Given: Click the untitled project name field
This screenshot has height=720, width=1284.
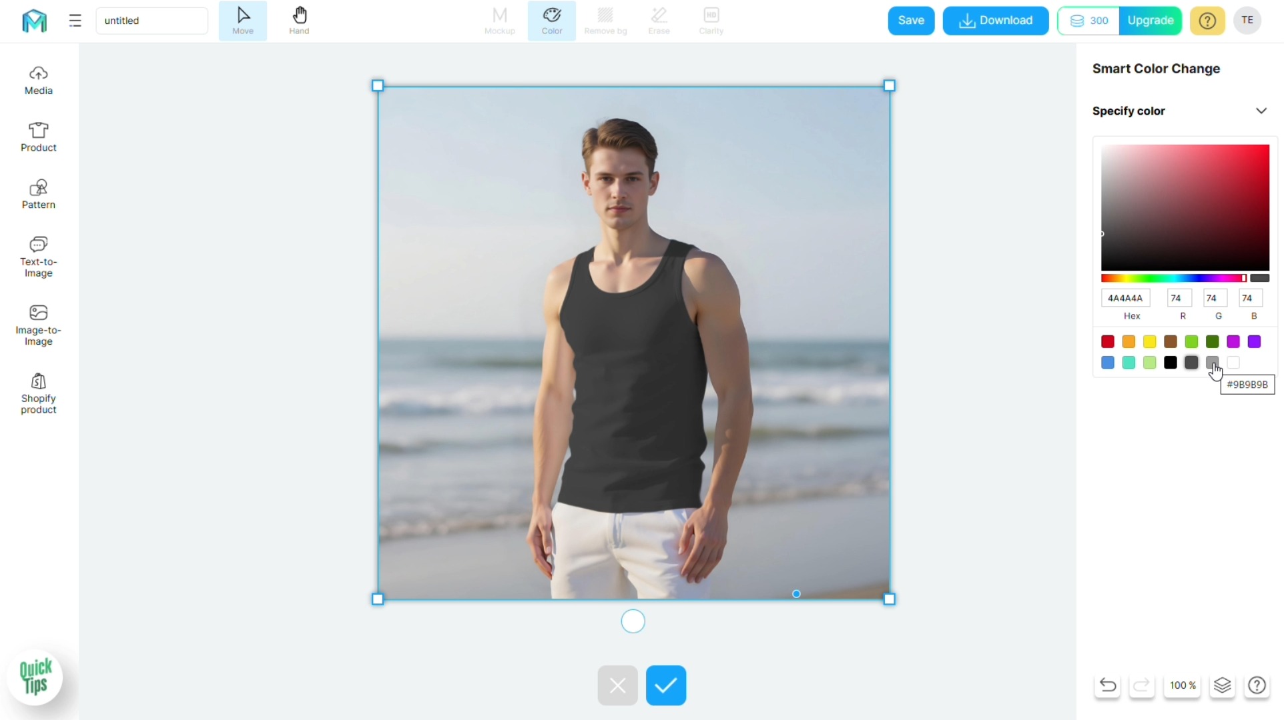Looking at the screenshot, I should pos(151,21).
